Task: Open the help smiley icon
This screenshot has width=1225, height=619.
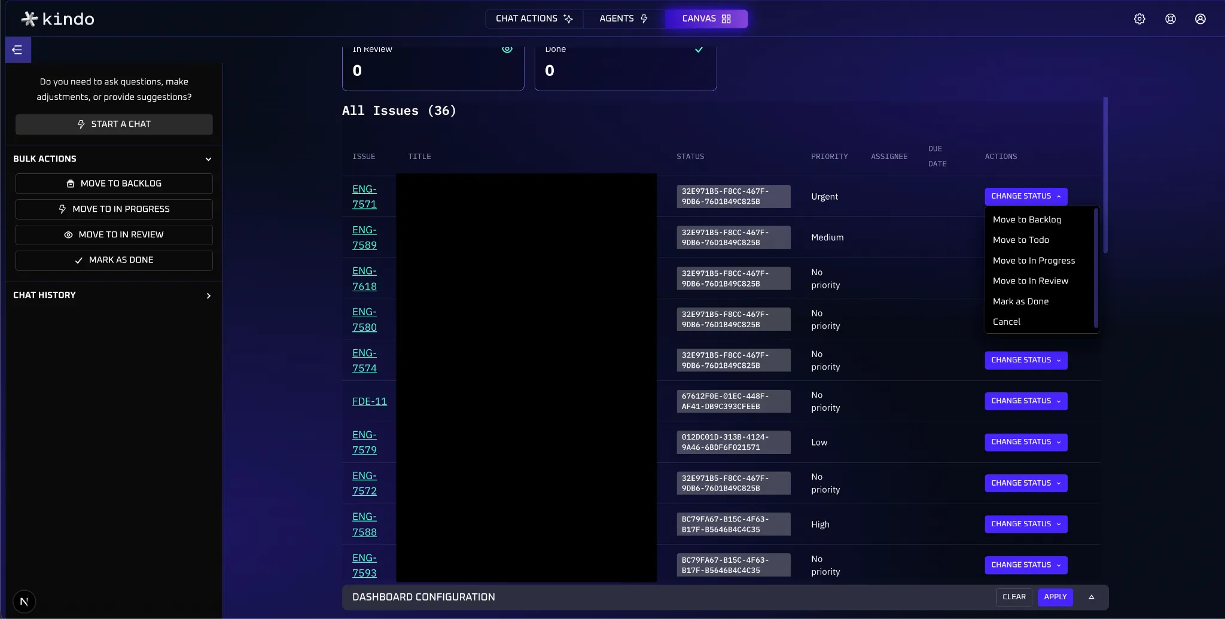Action: 1169,19
